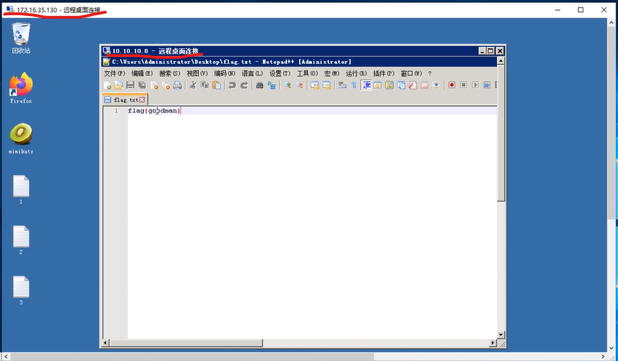The image size is (618, 361).
Task: Open the 宏(M) menu
Action: [331, 73]
